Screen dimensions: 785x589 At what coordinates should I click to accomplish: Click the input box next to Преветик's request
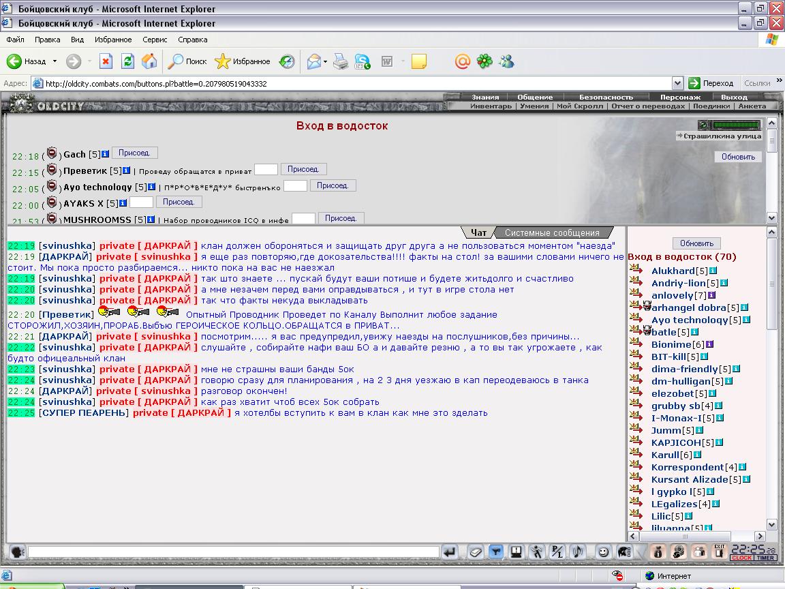pos(266,170)
